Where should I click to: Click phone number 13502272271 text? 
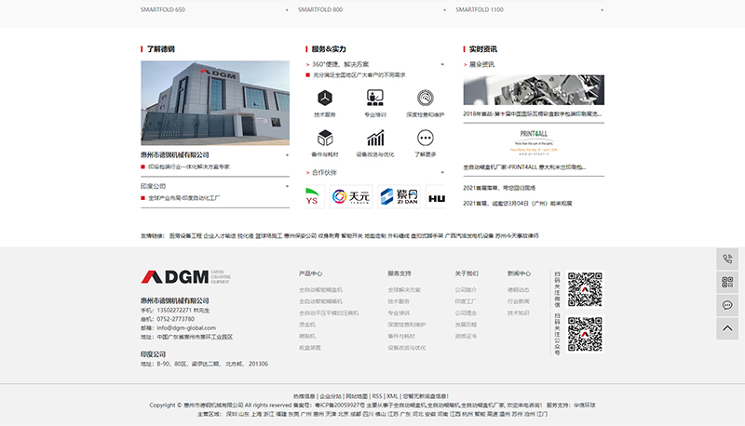coord(174,311)
